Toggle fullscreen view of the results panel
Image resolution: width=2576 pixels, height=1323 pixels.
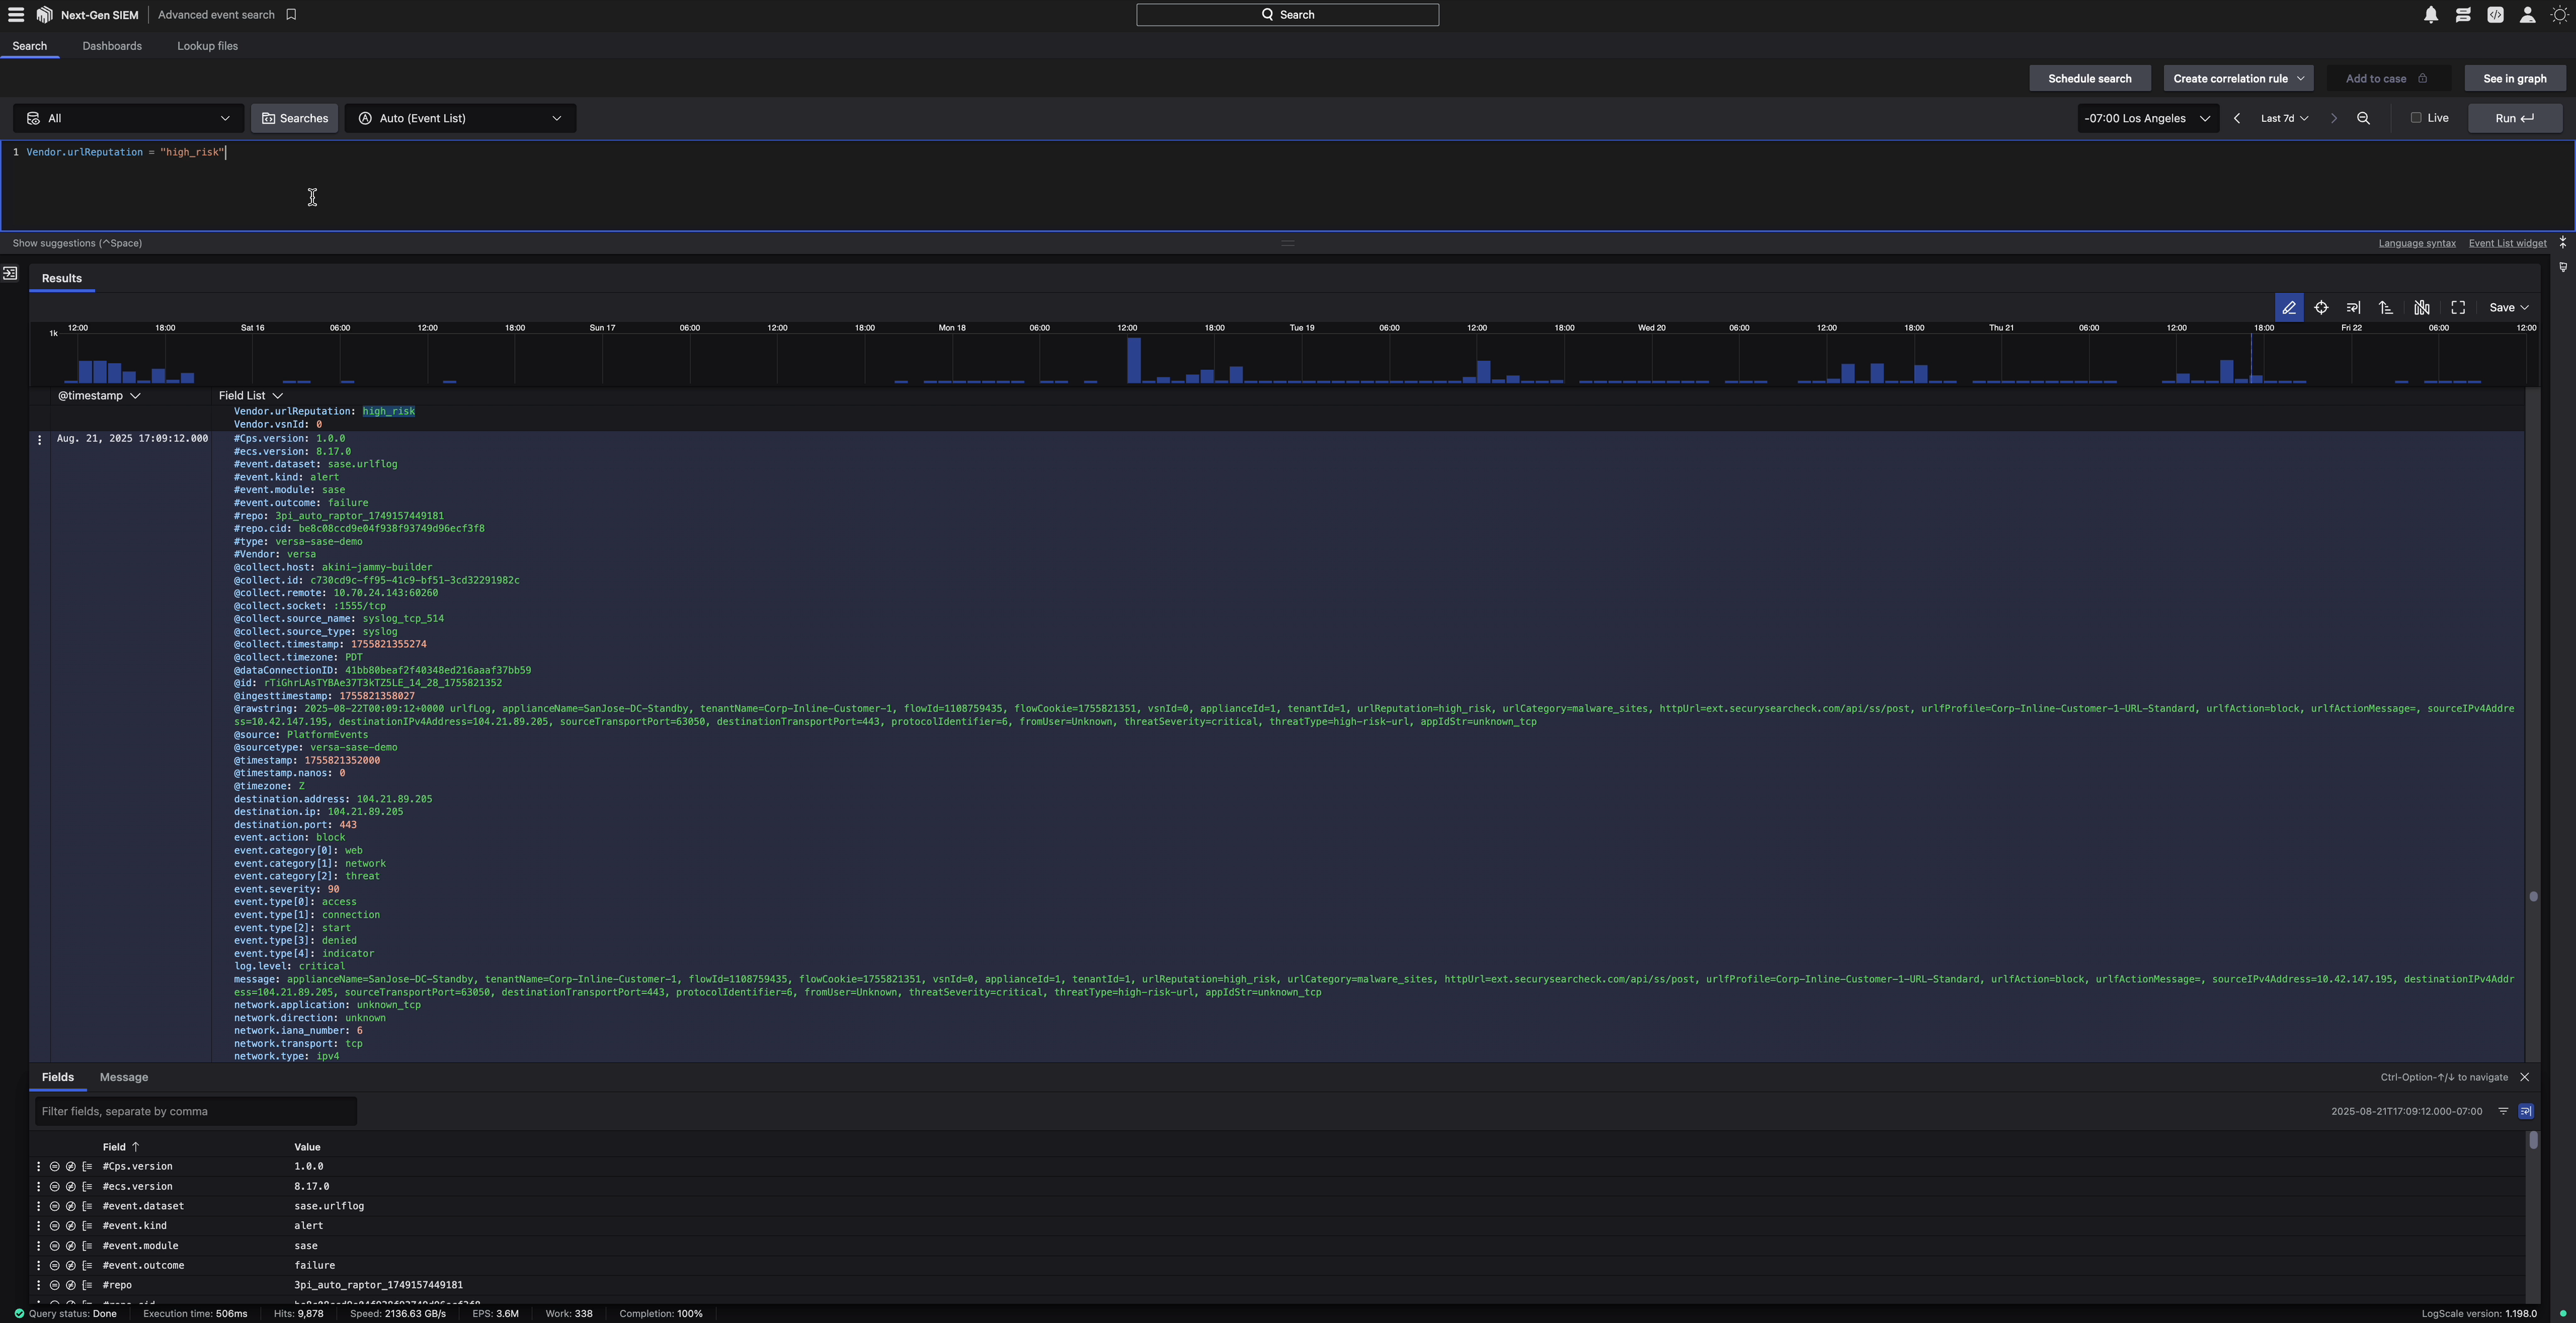(2458, 307)
